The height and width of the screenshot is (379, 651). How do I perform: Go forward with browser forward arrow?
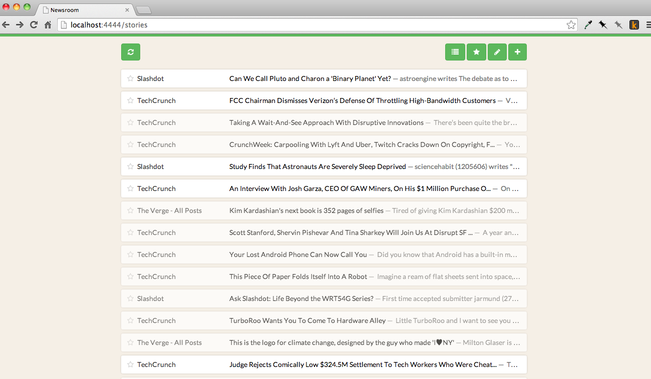pos(20,24)
